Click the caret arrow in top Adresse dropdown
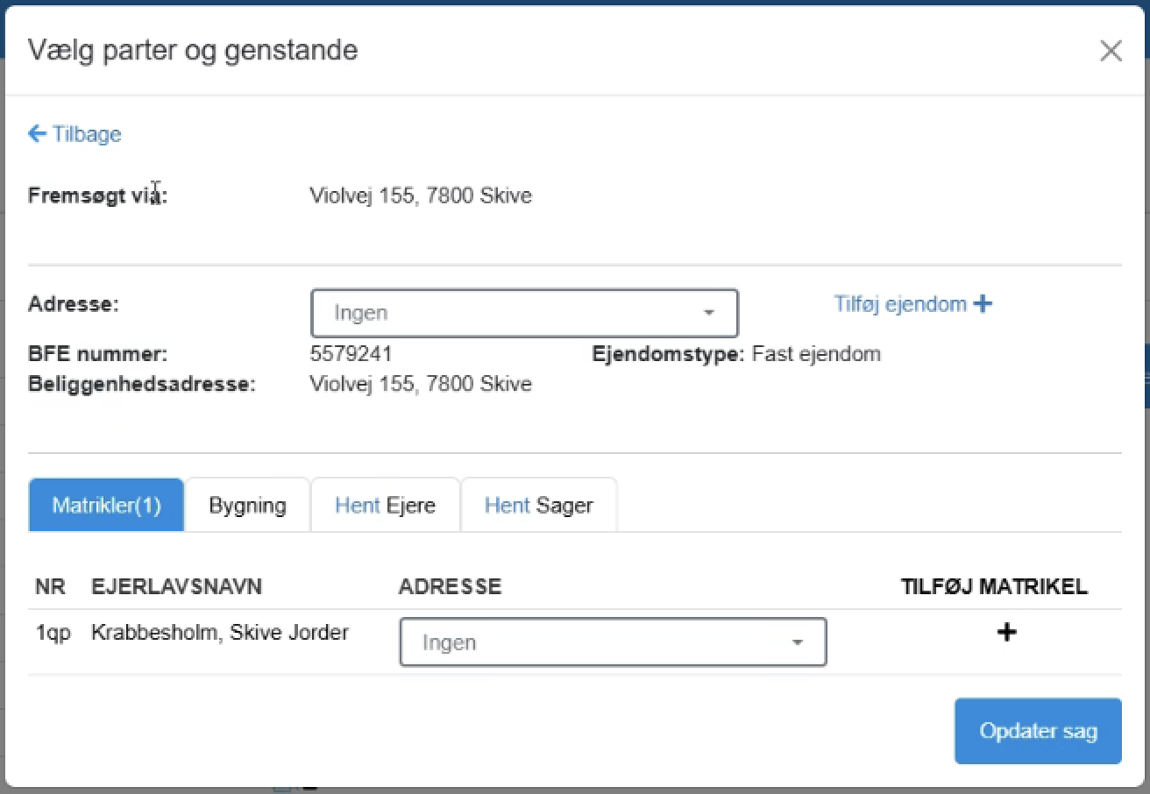The width and height of the screenshot is (1150, 794). (x=708, y=314)
